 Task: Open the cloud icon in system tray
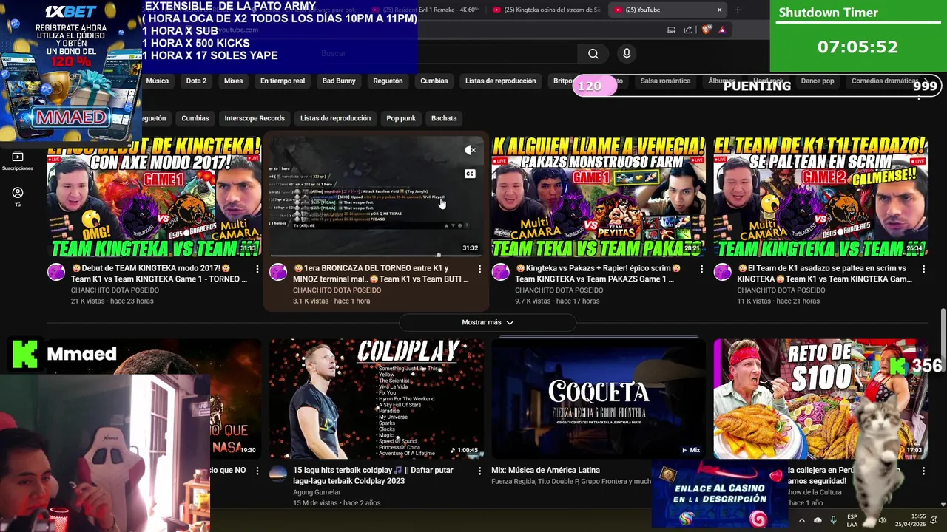click(818, 520)
